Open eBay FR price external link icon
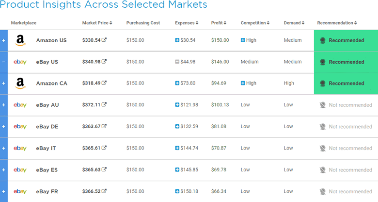 (104, 191)
